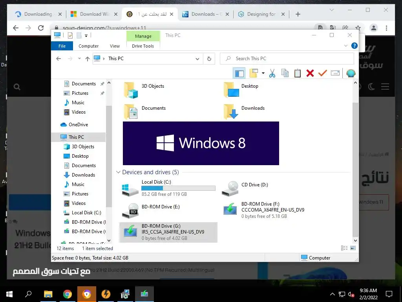Select BD-ROM Drive (F:) CCCOMA item

click(263, 210)
